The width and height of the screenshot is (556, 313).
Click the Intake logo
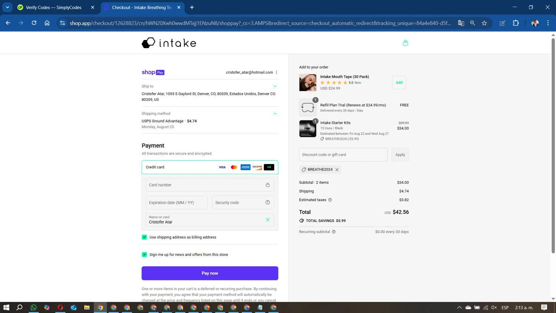[x=169, y=43]
